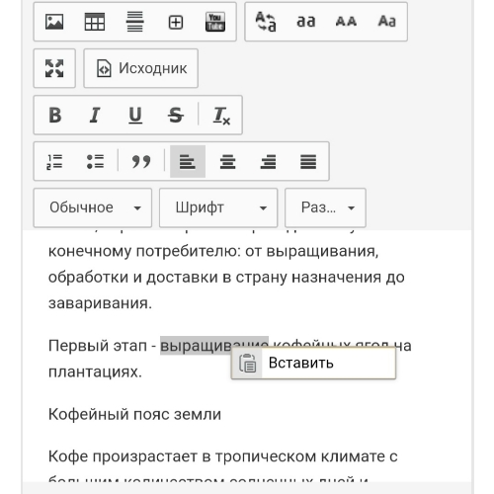Toggle bold formatting
This screenshot has width=494, height=494.
pyautogui.click(x=55, y=116)
